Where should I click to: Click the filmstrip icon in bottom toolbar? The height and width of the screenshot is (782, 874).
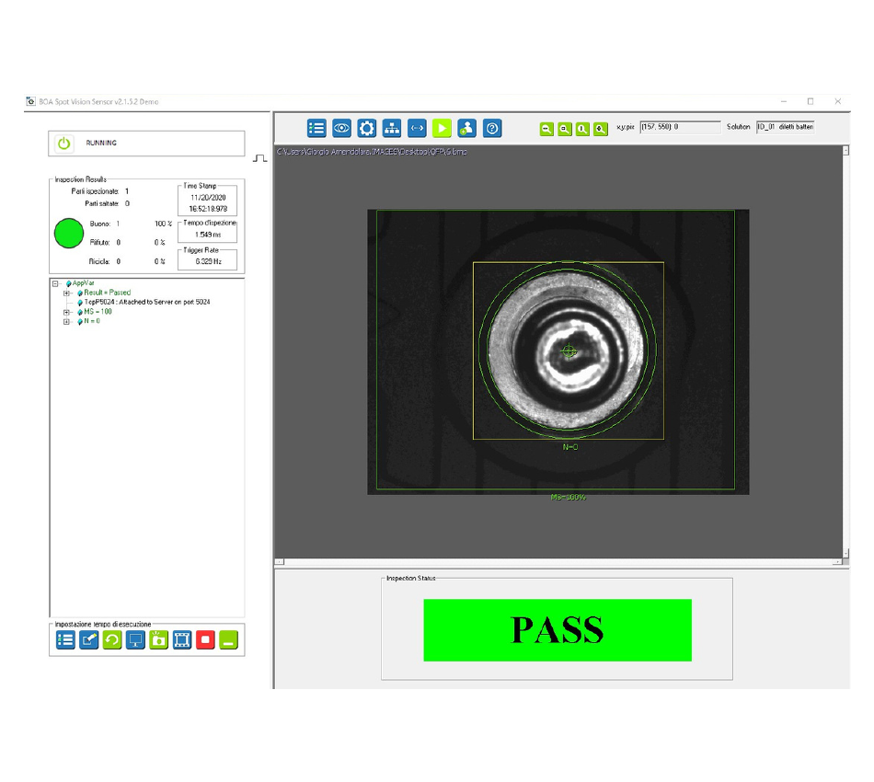click(x=182, y=640)
